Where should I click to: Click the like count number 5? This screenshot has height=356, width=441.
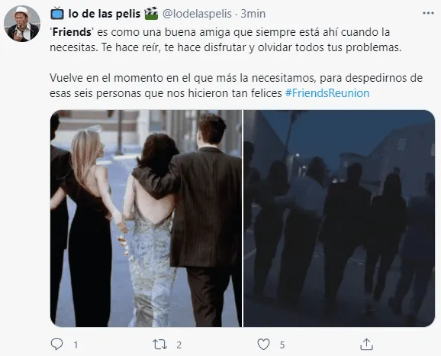(x=282, y=345)
